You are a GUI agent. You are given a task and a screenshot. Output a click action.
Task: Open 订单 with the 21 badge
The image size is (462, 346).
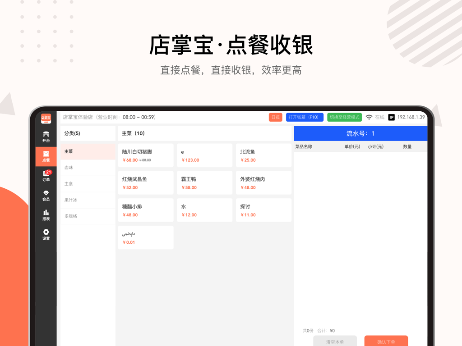pyautogui.click(x=46, y=176)
